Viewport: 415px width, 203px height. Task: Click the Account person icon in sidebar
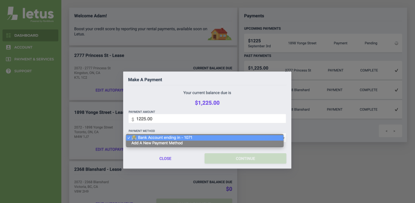pyautogui.click(x=8, y=47)
